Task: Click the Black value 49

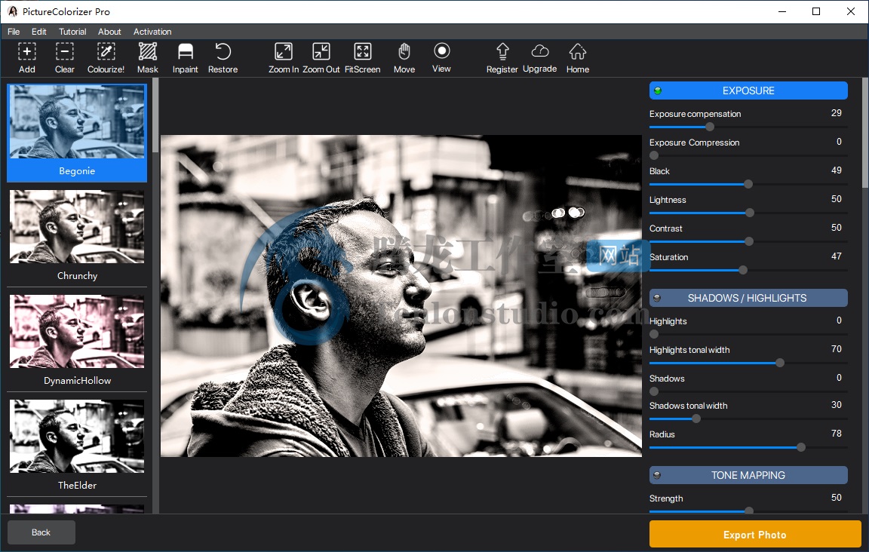Action: (837, 170)
